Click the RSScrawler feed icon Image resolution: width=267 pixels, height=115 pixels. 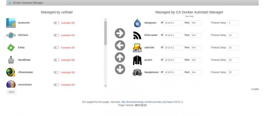pyautogui.click(x=137, y=35)
